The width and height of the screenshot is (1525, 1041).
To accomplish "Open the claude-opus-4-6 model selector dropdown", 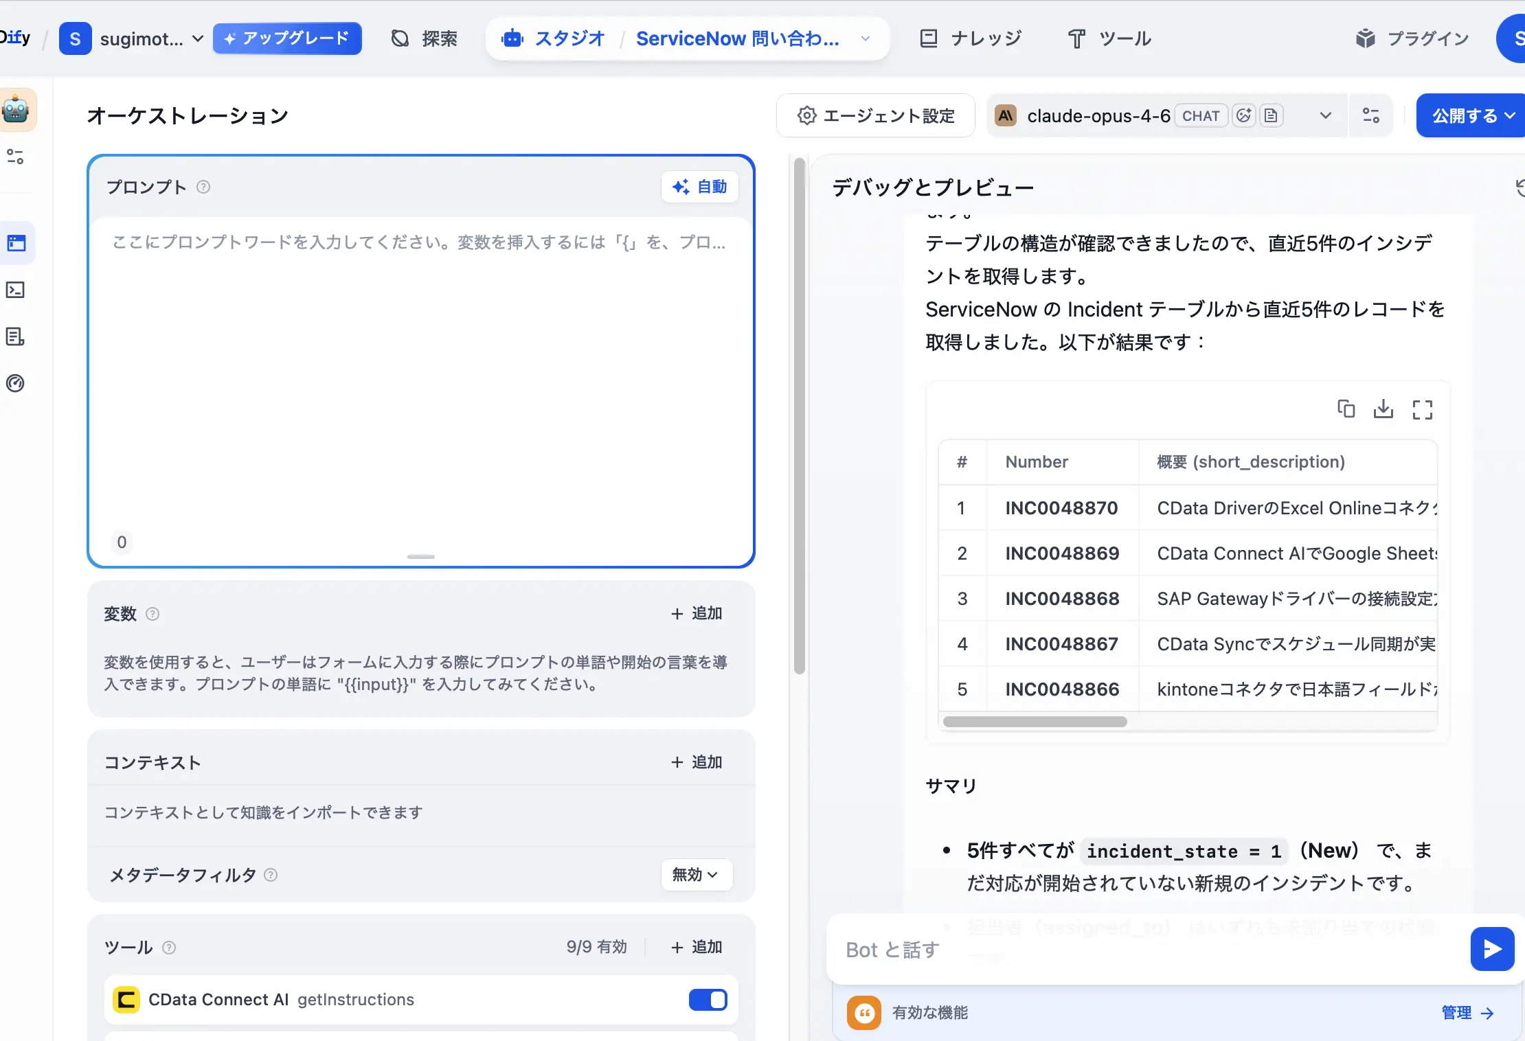I will point(1324,115).
